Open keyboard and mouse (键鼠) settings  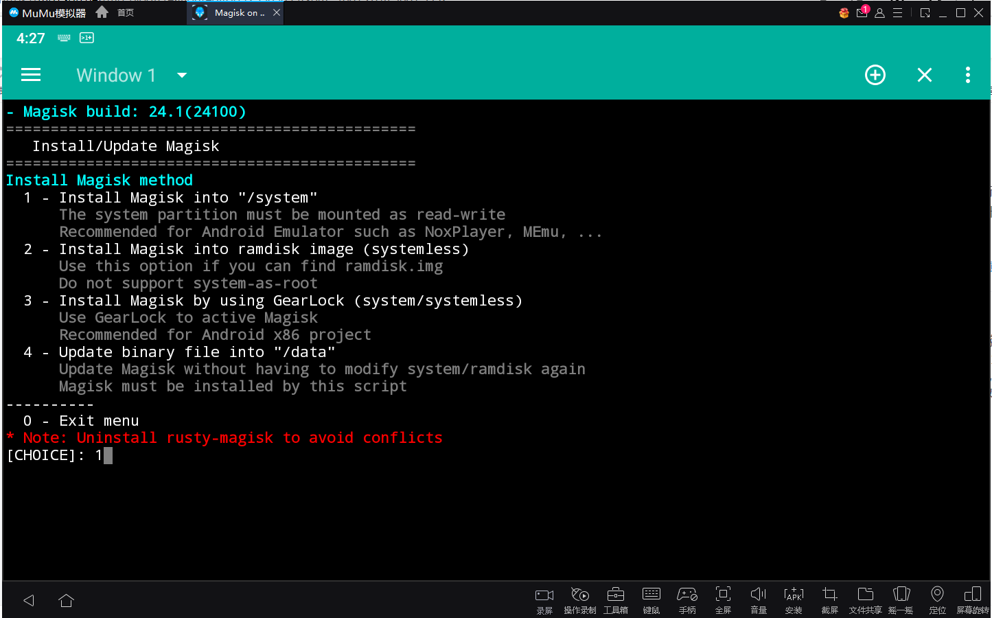(x=651, y=600)
